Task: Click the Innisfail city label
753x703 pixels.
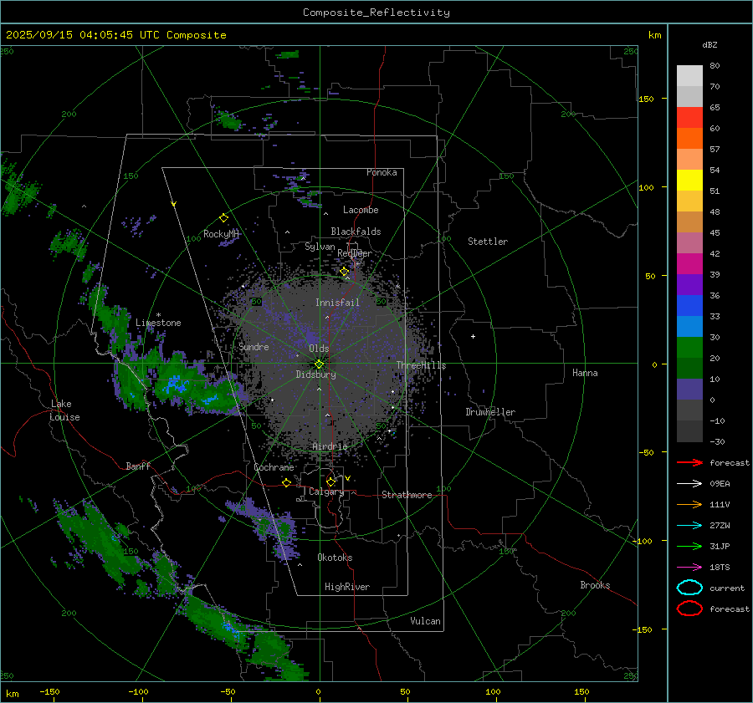Action: (337, 303)
